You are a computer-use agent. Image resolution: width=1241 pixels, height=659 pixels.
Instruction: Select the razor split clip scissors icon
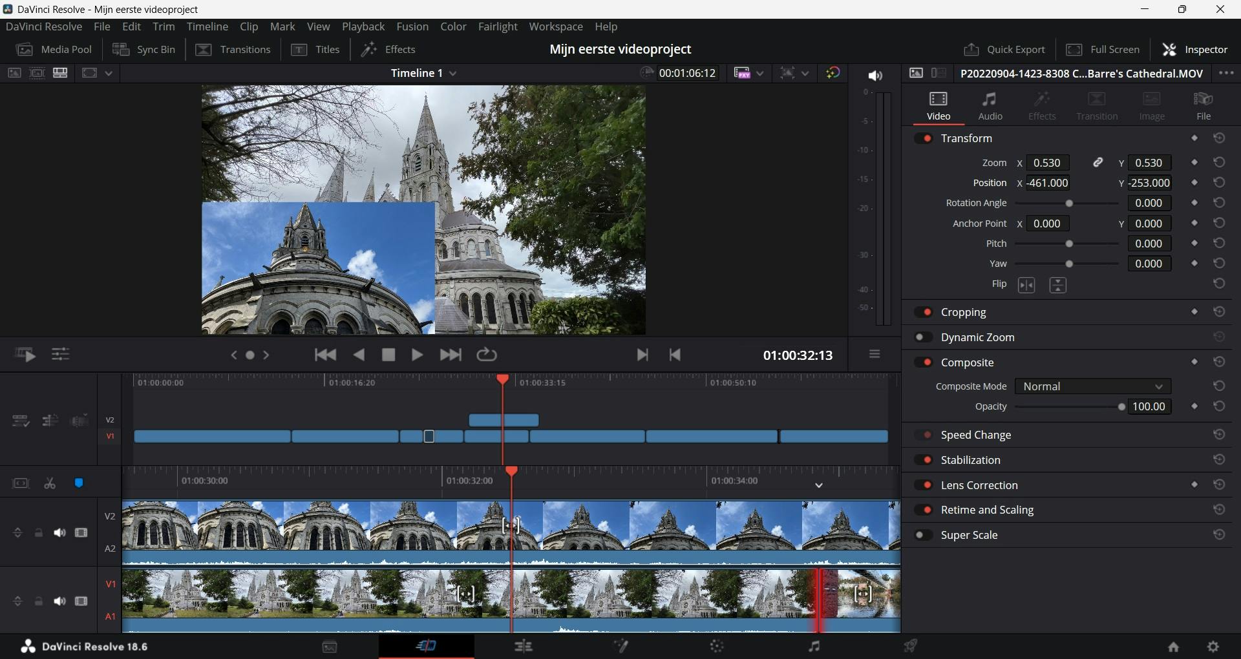click(x=50, y=483)
